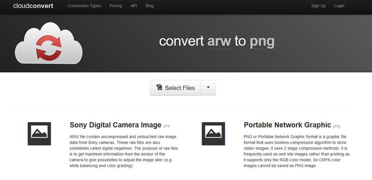Click the Sign Up link
Screen dimensions: 372x180
318,6
